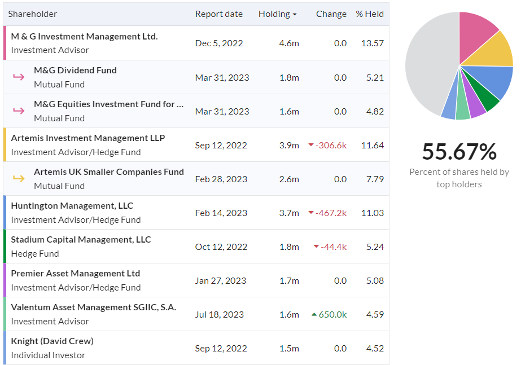Screen dimensions: 521x365
Task: Click the red down triangle by -306.6k
Action: pos(311,145)
